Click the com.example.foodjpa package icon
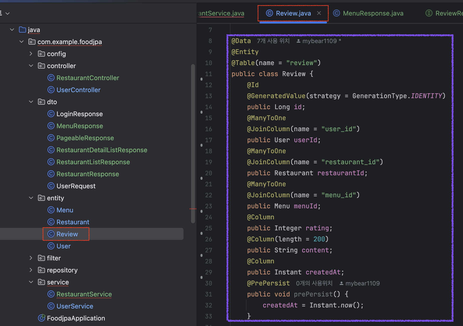The width and height of the screenshot is (463, 326). click(32, 42)
